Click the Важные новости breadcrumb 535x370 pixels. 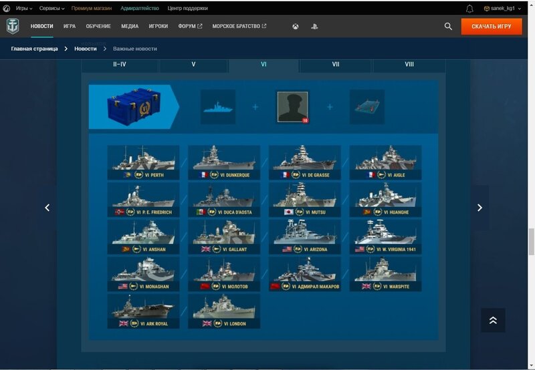pos(135,49)
